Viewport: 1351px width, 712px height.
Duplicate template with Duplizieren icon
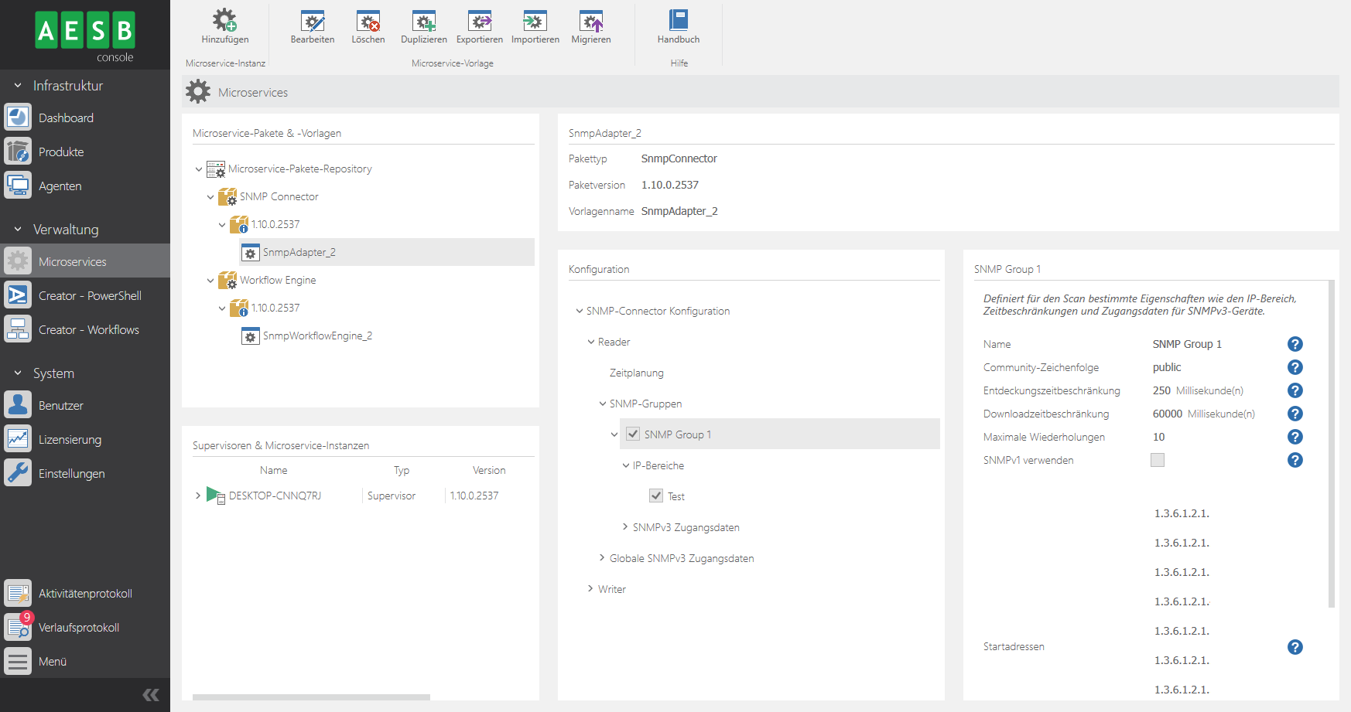pos(424,21)
